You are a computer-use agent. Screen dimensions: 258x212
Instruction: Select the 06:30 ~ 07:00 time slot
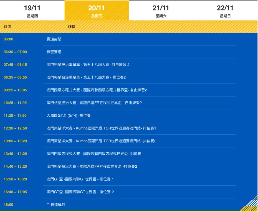click(x=15, y=52)
